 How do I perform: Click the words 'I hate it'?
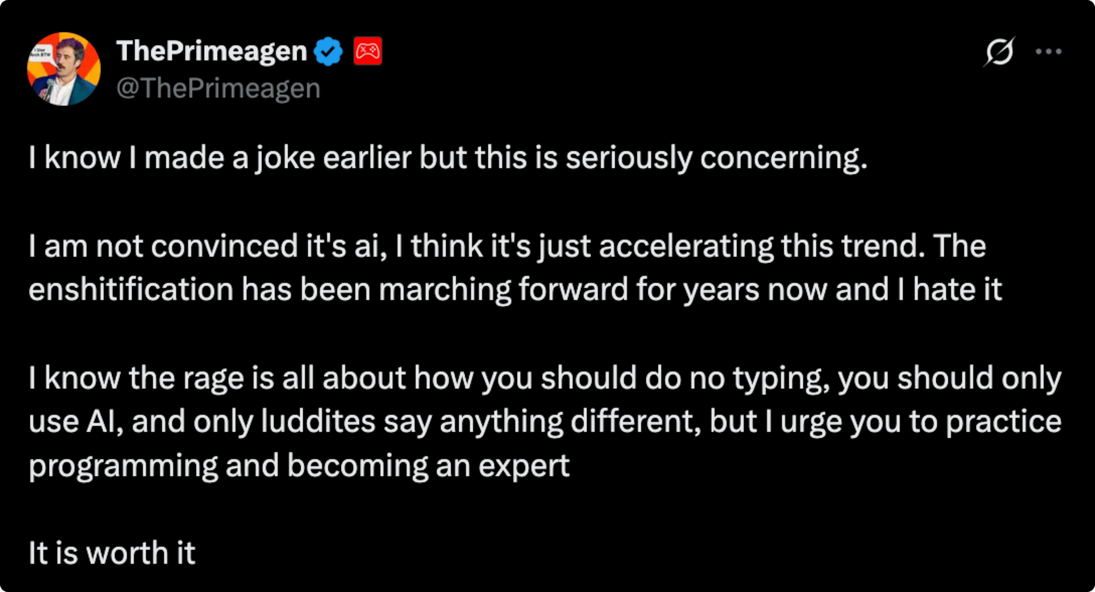click(x=950, y=290)
